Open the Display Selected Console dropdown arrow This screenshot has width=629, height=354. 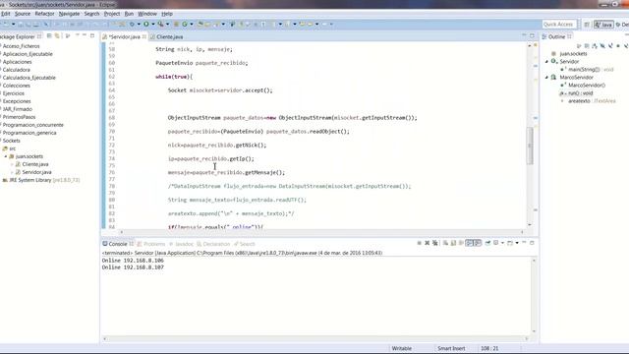[x=502, y=243]
